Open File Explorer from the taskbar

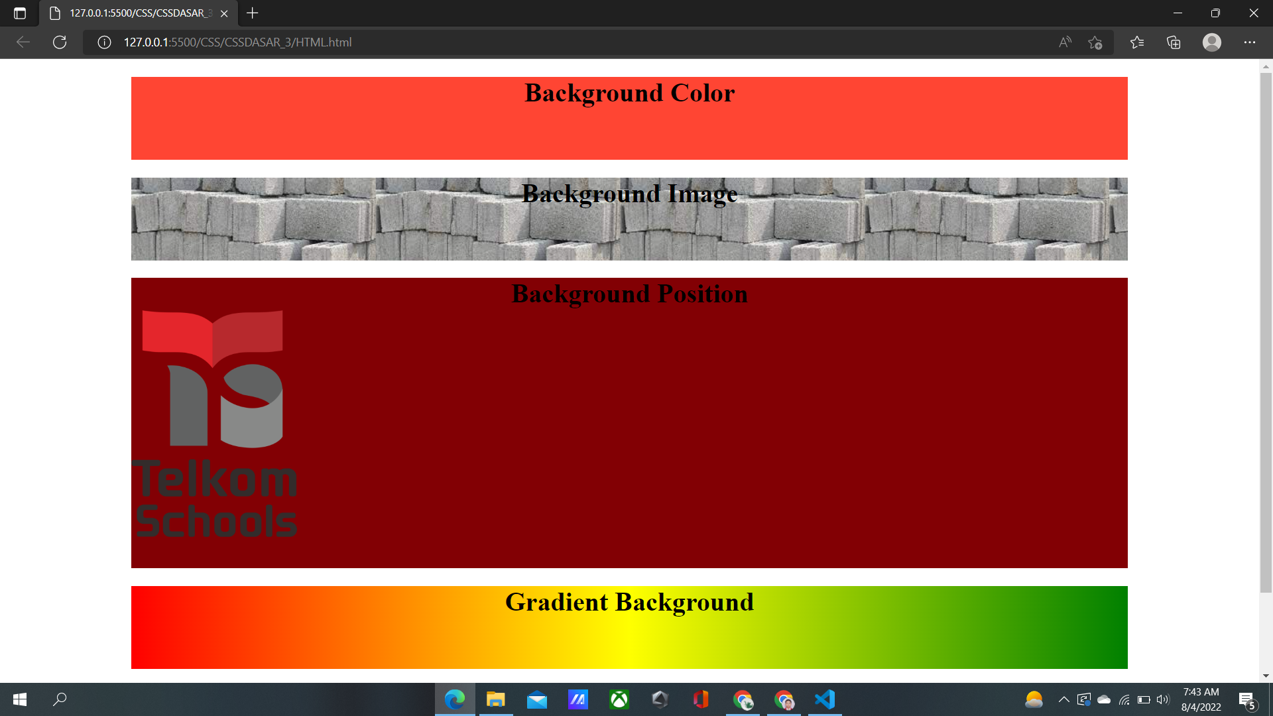496,699
